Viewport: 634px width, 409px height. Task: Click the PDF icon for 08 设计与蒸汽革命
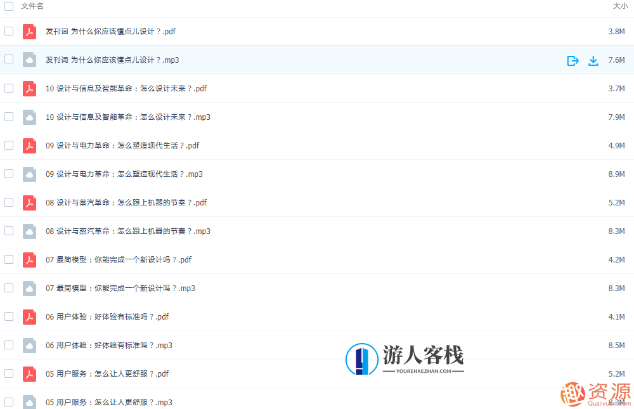[29, 202]
